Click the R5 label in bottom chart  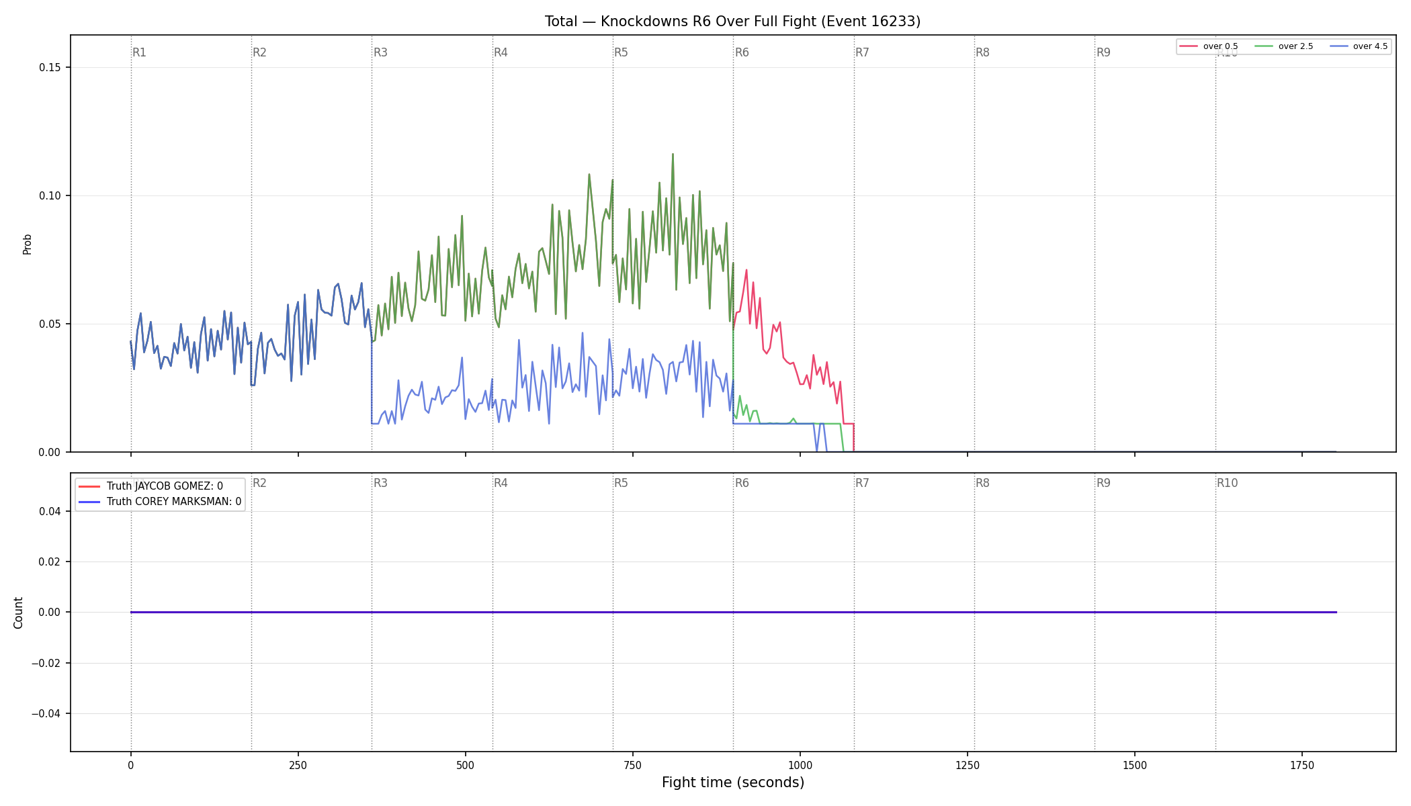(621, 483)
